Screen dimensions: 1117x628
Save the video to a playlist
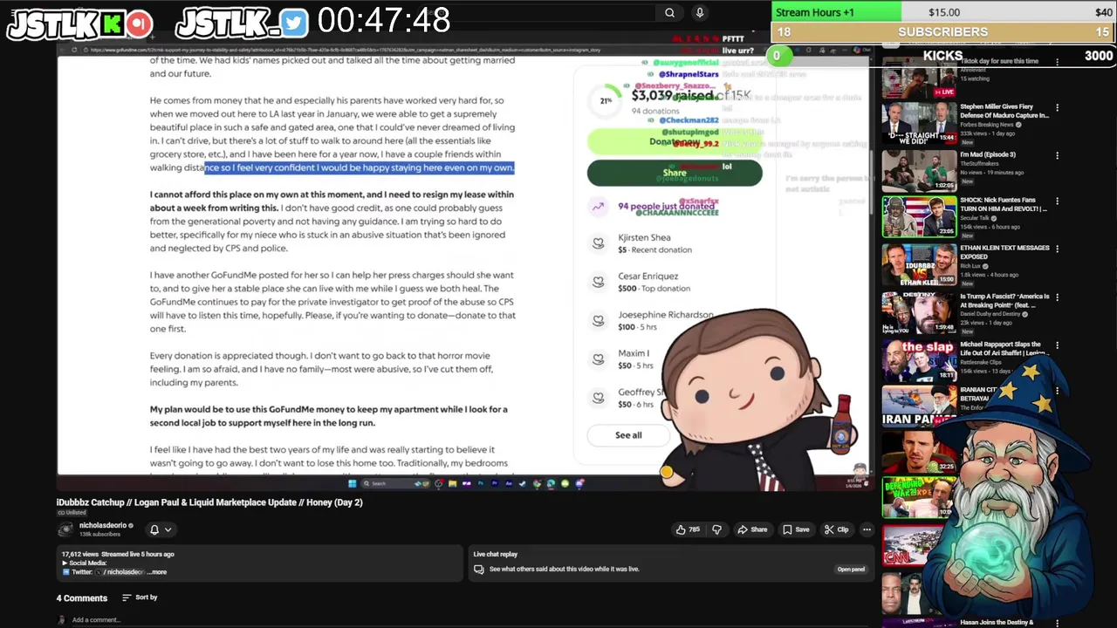tap(796, 529)
